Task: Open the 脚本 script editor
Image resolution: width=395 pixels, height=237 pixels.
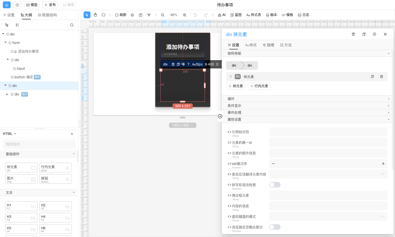Action: tap(271, 15)
